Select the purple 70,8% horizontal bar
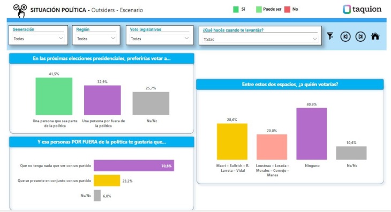The width and height of the screenshot is (391, 212). click(x=134, y=165)
